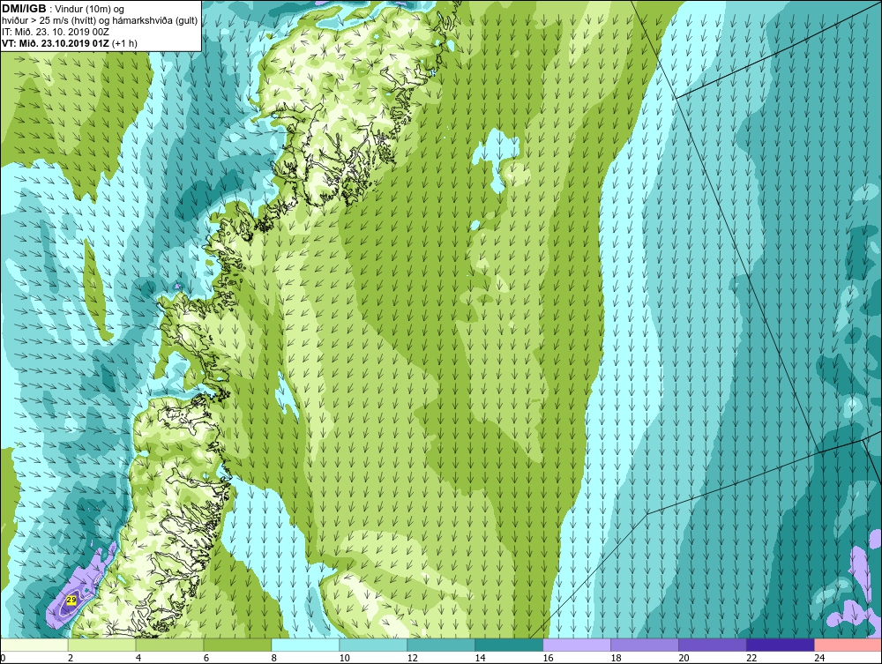
Task: Click the legend tick label 20
Action: pyautogui.click(x=684, y=658)
